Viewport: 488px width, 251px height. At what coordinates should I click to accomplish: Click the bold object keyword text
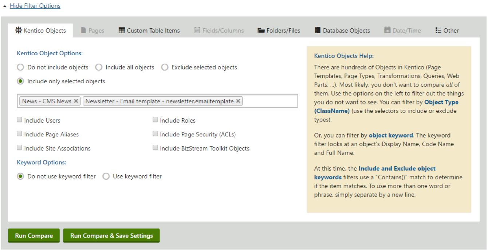point(391,135)
